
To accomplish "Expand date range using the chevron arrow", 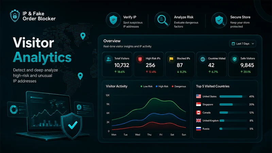I will coord(253,44).
